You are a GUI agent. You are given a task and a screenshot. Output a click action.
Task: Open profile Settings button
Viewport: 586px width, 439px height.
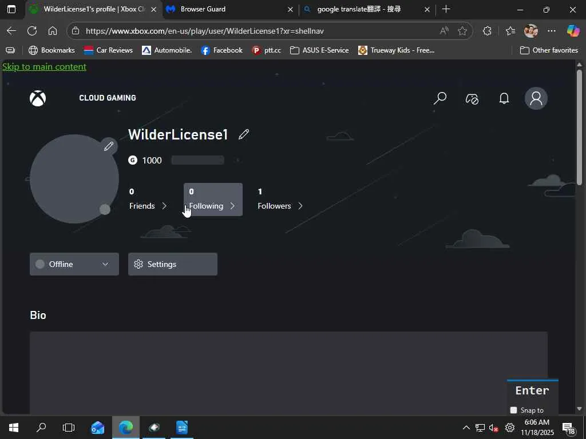pyautogui.click(x=173, y=264)
